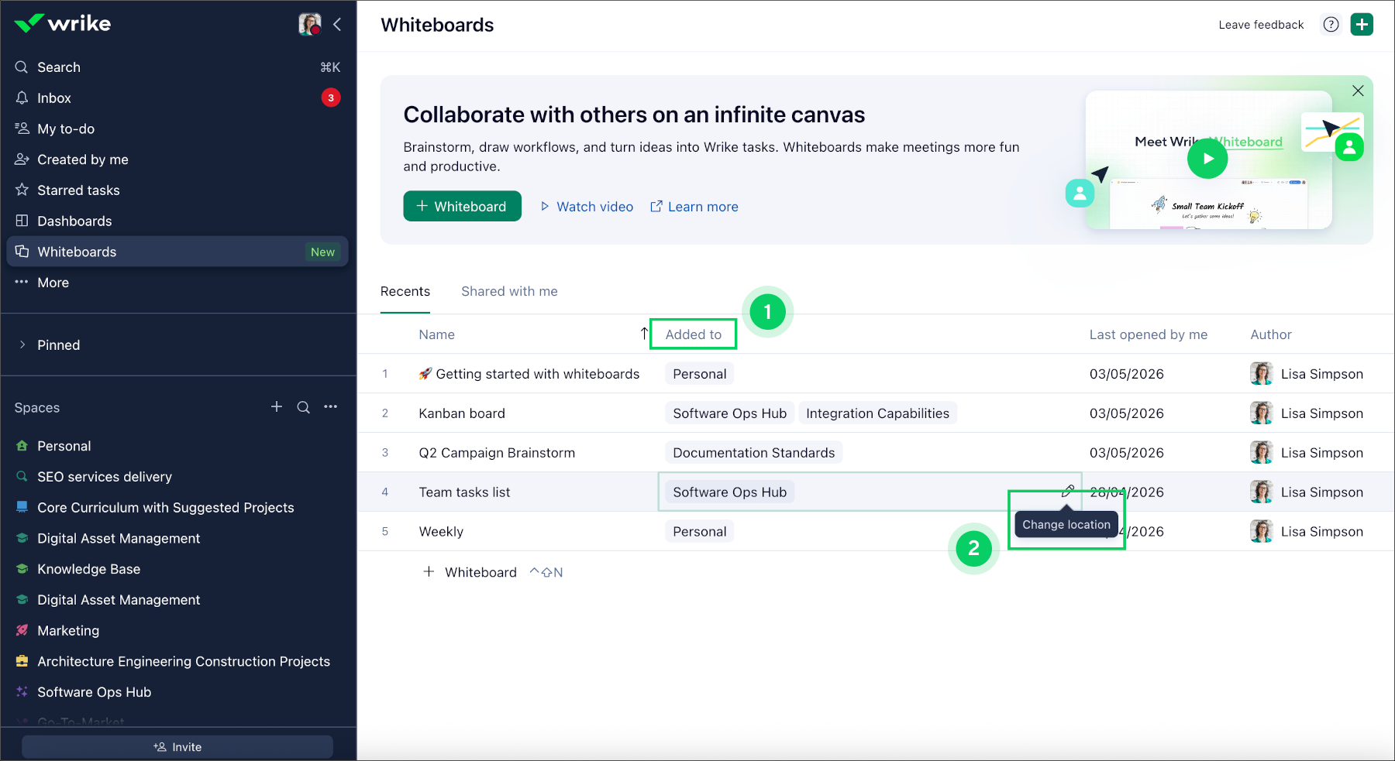Open Team tasks list whiteboard

[x=464, y=492]
